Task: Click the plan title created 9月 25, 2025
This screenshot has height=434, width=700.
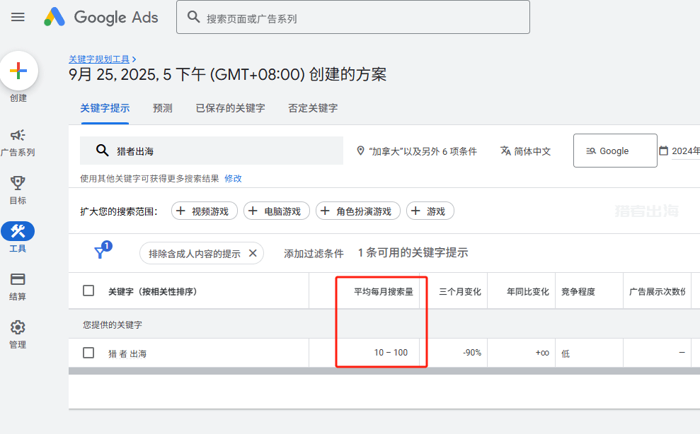Action: (x=228, y=74)
